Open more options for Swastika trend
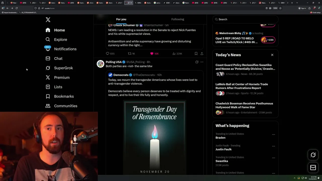Image resolution: width=322 pixels, height=181 pixels. 273,158
